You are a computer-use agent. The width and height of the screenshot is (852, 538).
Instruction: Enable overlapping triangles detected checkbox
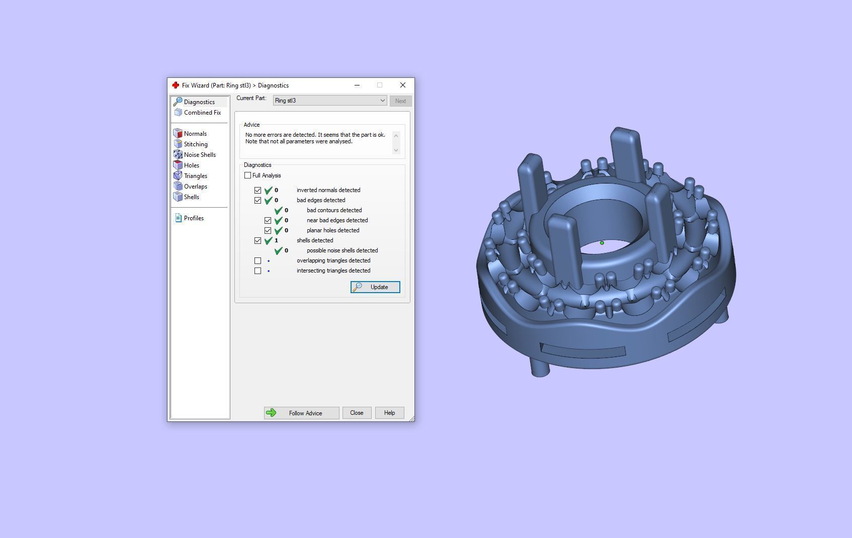[258, 260]
